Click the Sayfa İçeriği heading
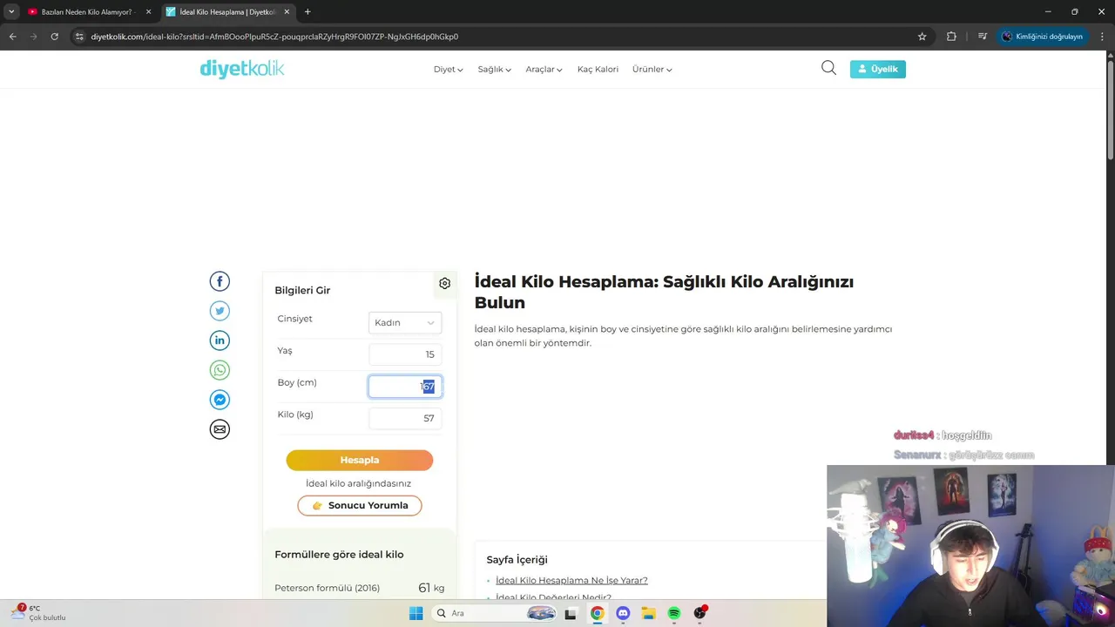This screenshot has height=627, width=1115. click(x=517, y=560)
